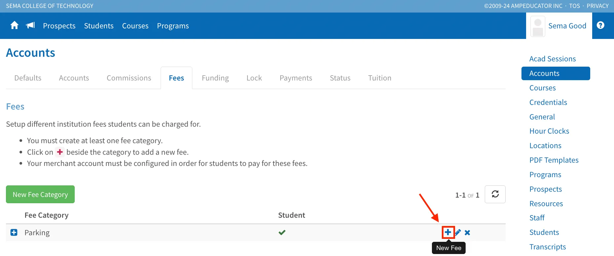
Task: Switch to the Lock tab
Action: point(254,78)
